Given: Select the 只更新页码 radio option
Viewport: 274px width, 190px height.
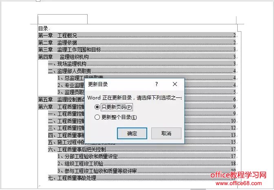Looking at the screenshot, I should click(97, 107).
